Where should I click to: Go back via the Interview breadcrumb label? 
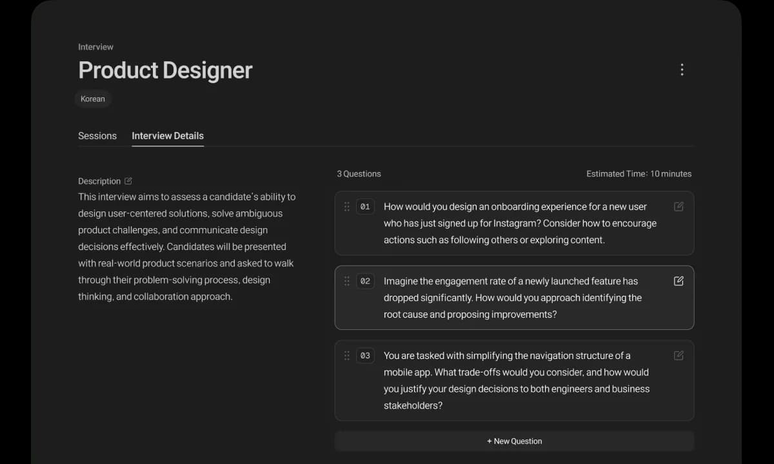95,47
